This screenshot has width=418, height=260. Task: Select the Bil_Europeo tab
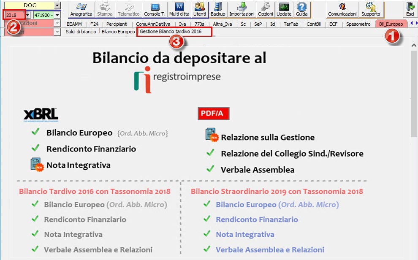tap(391, 24)
